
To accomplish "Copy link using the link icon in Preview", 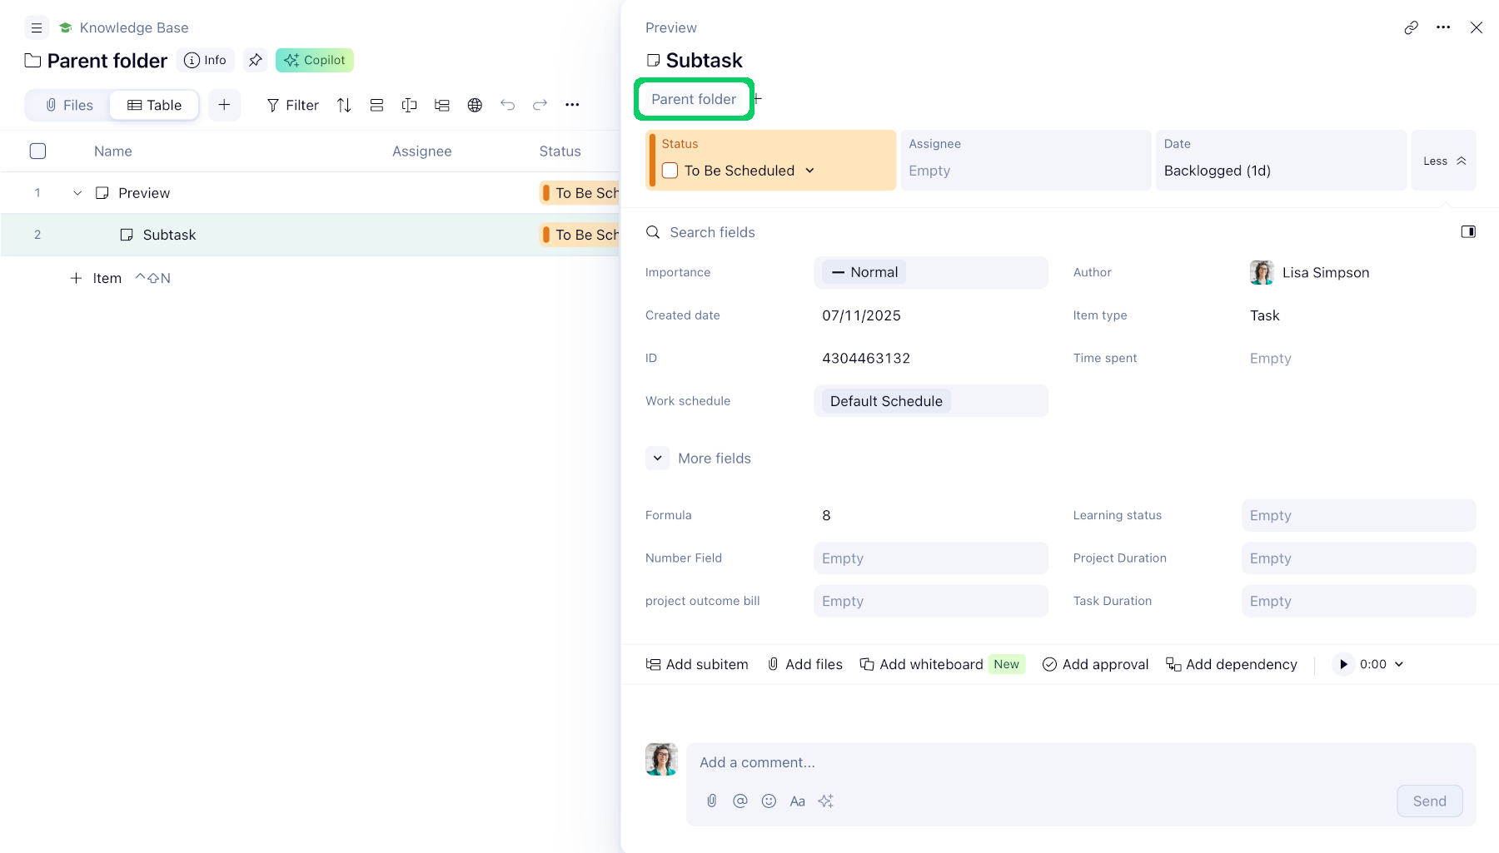I will pyautogui.click(x=1411, y=27).
